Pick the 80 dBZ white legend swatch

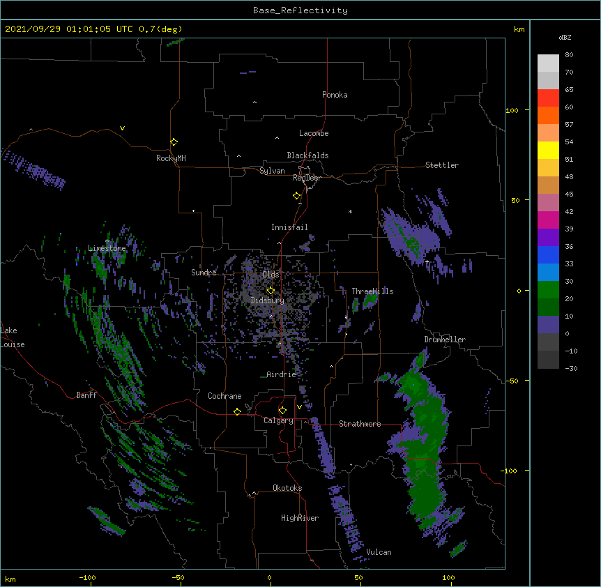point(548,63)
